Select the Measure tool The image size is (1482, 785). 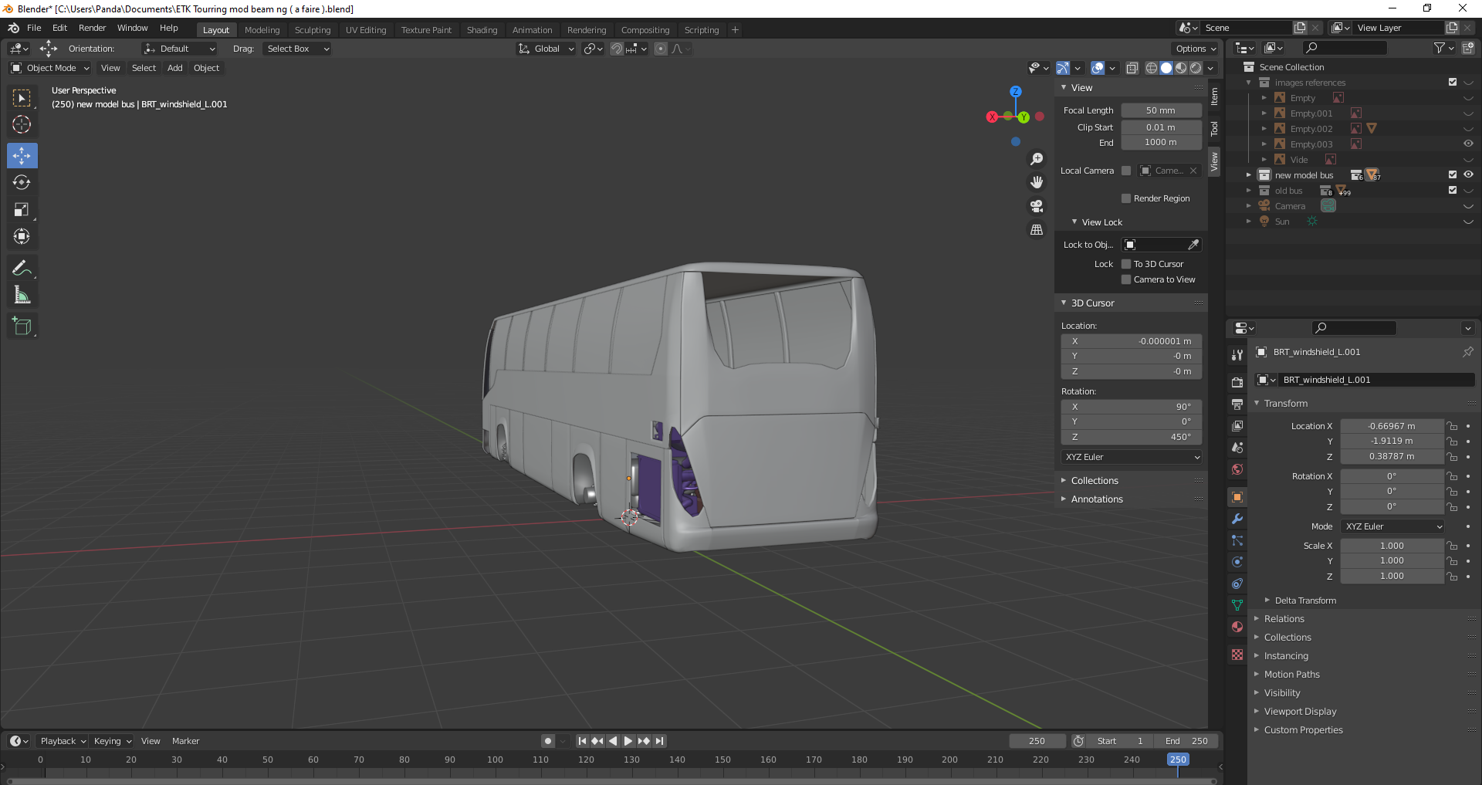pyautogui.click(x=22, y=295)
